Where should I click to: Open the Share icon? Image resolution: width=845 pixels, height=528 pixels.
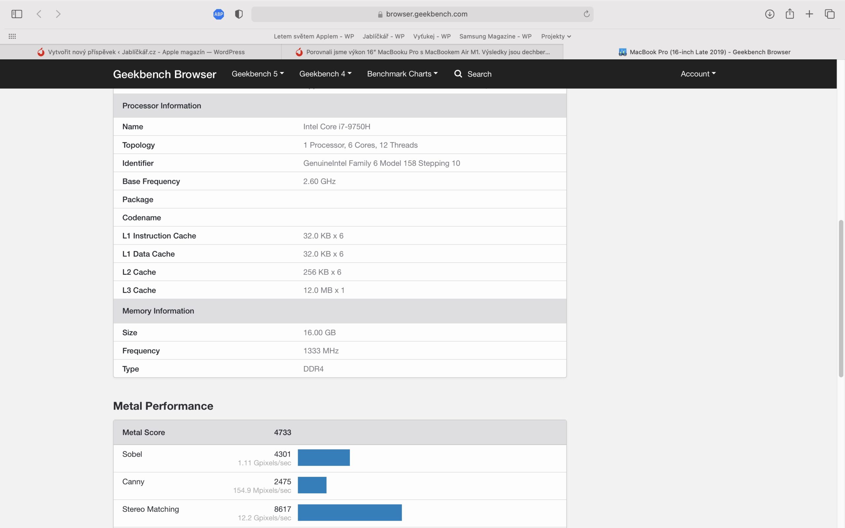(790, 14)
